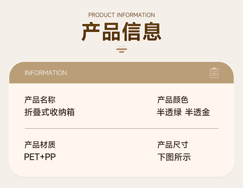The height and width of the screenshot is (188, 243).
Task: Click the 下图所示 size text
Action: 174,157
